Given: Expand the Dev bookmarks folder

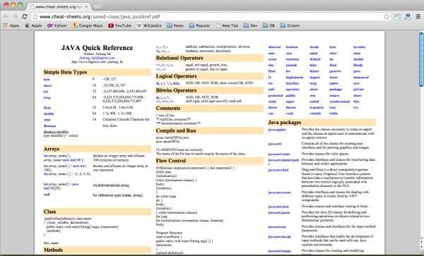Looking at the screenshot, I should coord(250,25).
